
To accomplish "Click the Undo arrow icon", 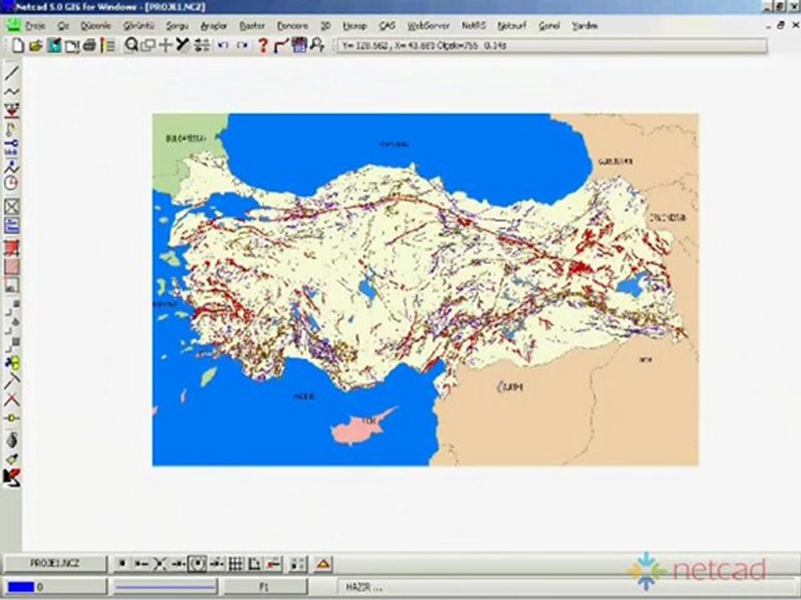I will pos(223,45).
